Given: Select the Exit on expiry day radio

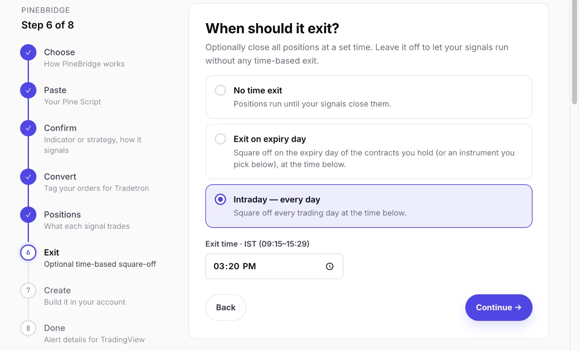Looking at the screenshot, I should [220, 139].
